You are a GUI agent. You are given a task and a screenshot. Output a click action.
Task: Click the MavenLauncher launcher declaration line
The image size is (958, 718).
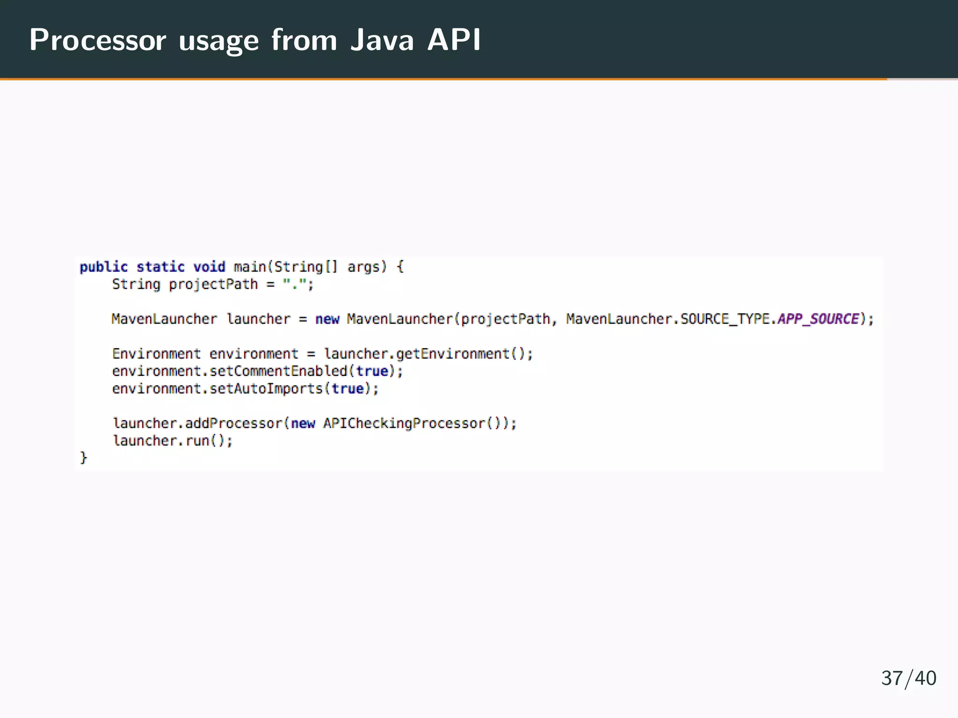click(493, 319)
